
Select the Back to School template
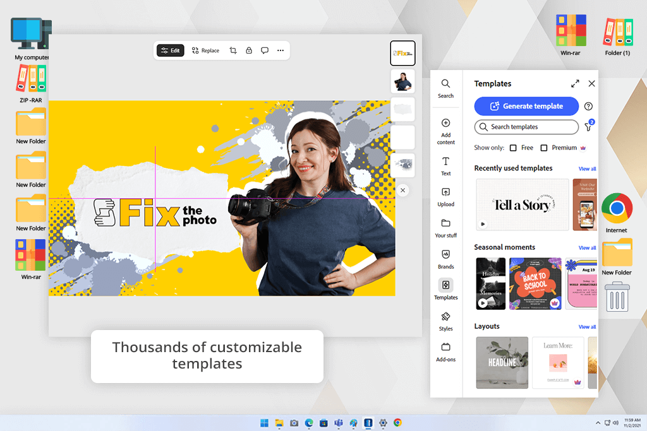(x=535, y=284)
